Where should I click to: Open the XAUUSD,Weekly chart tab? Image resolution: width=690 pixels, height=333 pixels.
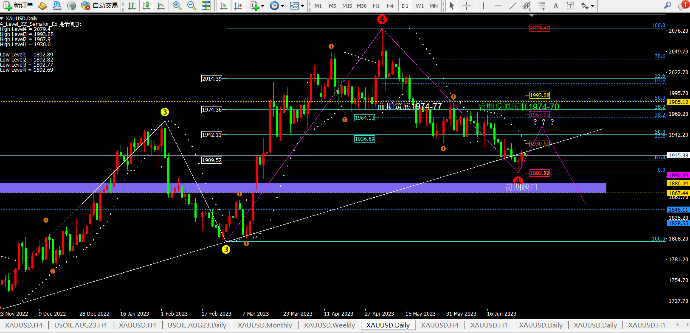pyautogui.click(x=330, y=325)
